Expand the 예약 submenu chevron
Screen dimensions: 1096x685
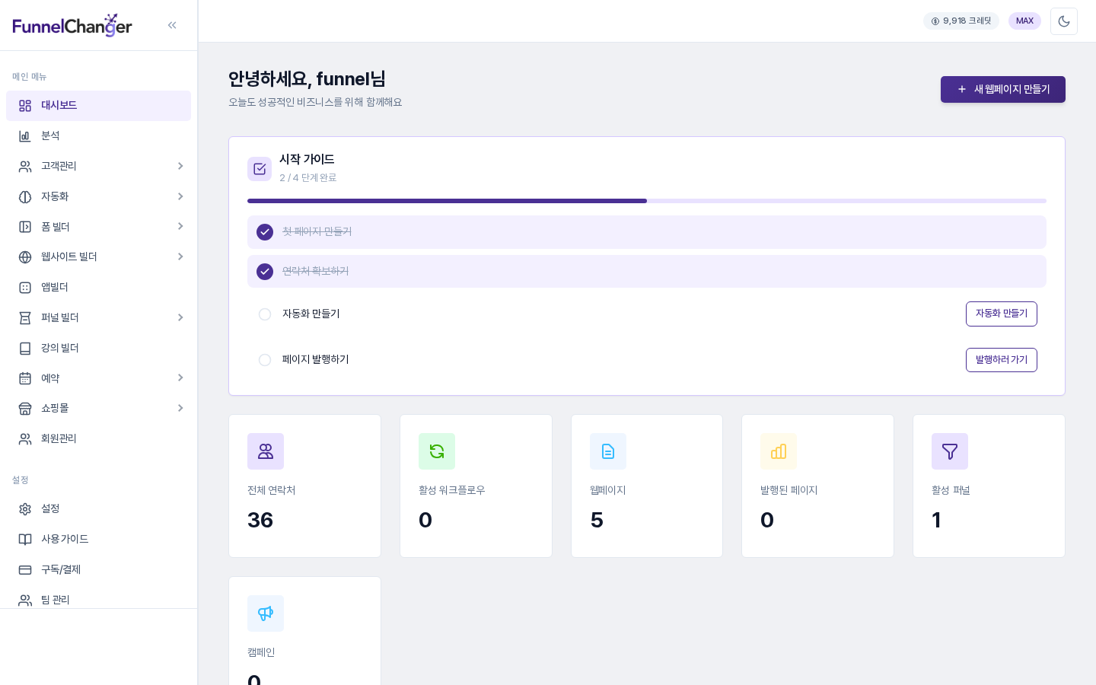click(x=180, y=378)
